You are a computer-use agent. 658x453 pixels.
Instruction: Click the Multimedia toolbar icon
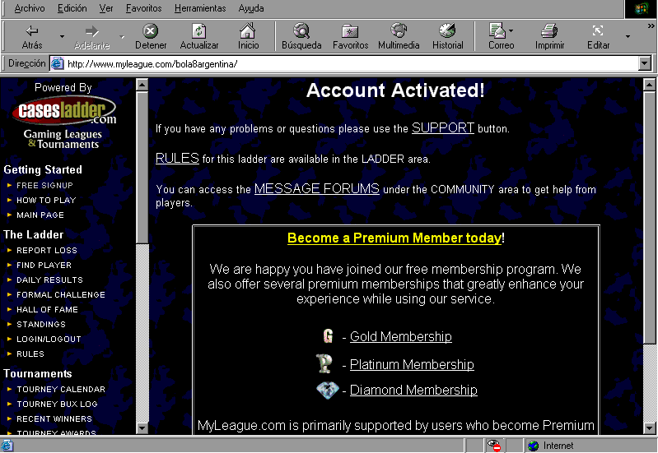pos(399,31)
